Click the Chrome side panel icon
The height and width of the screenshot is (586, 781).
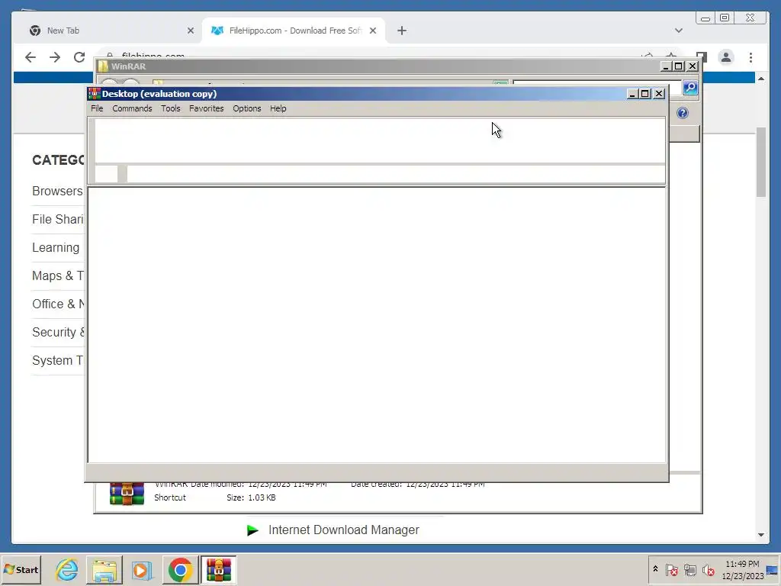click(702, 56)
